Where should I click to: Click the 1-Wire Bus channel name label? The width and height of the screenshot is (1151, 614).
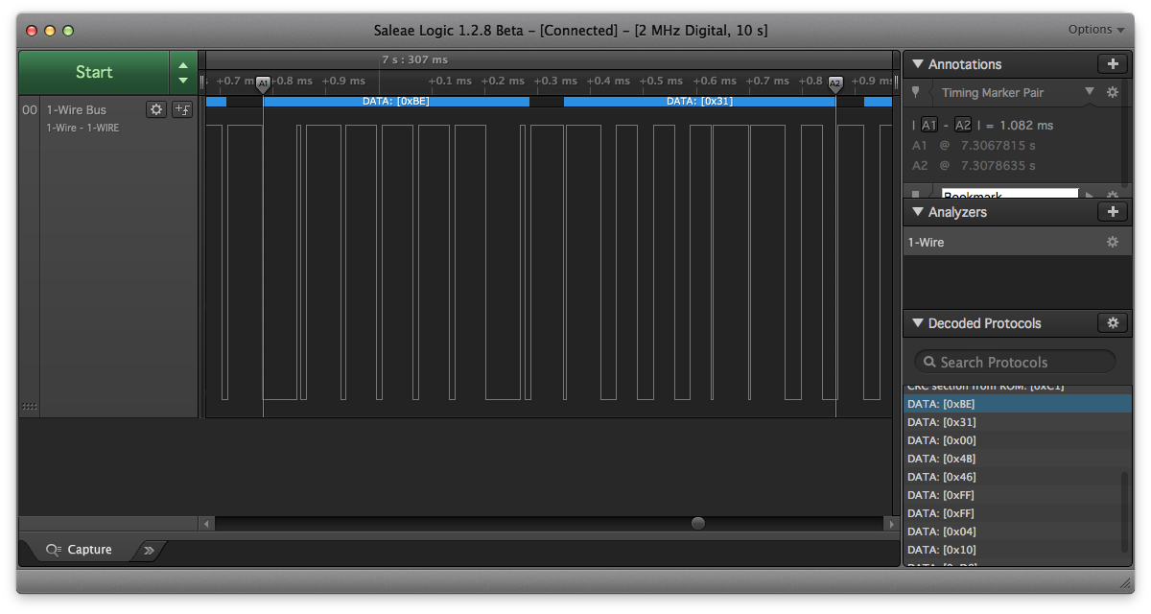tap(77, 109)
